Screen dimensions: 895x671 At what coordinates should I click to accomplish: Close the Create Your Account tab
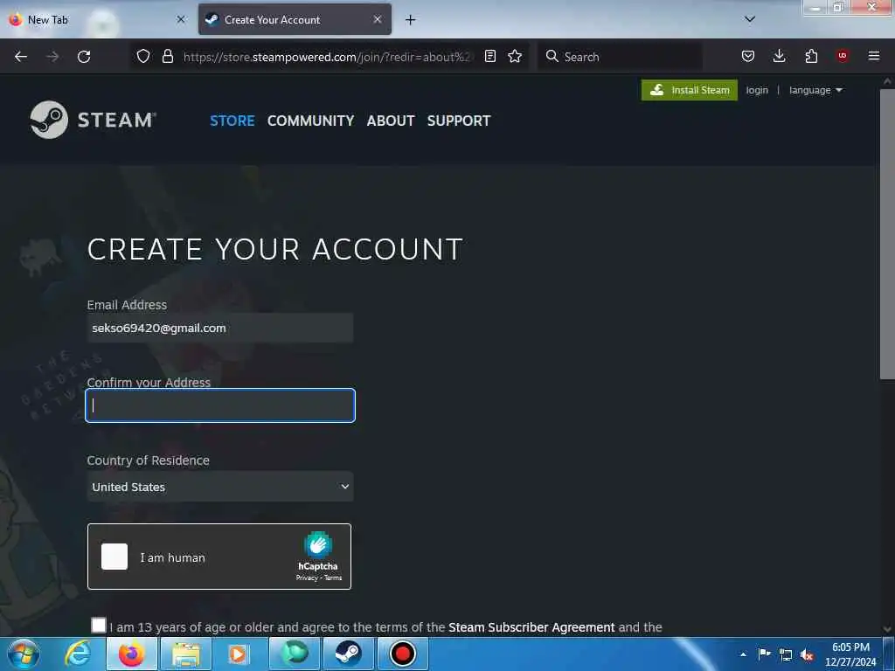(x=378, y=19)
